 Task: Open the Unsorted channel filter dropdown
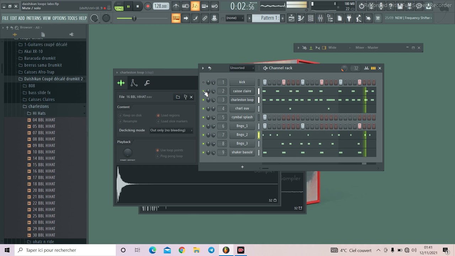tap(242, 68)
